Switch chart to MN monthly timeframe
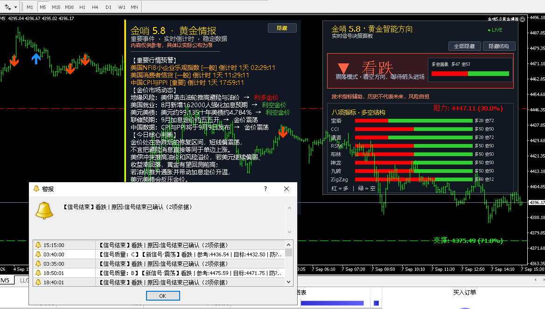Screen dimensions: 545x309 click(134, 7)
